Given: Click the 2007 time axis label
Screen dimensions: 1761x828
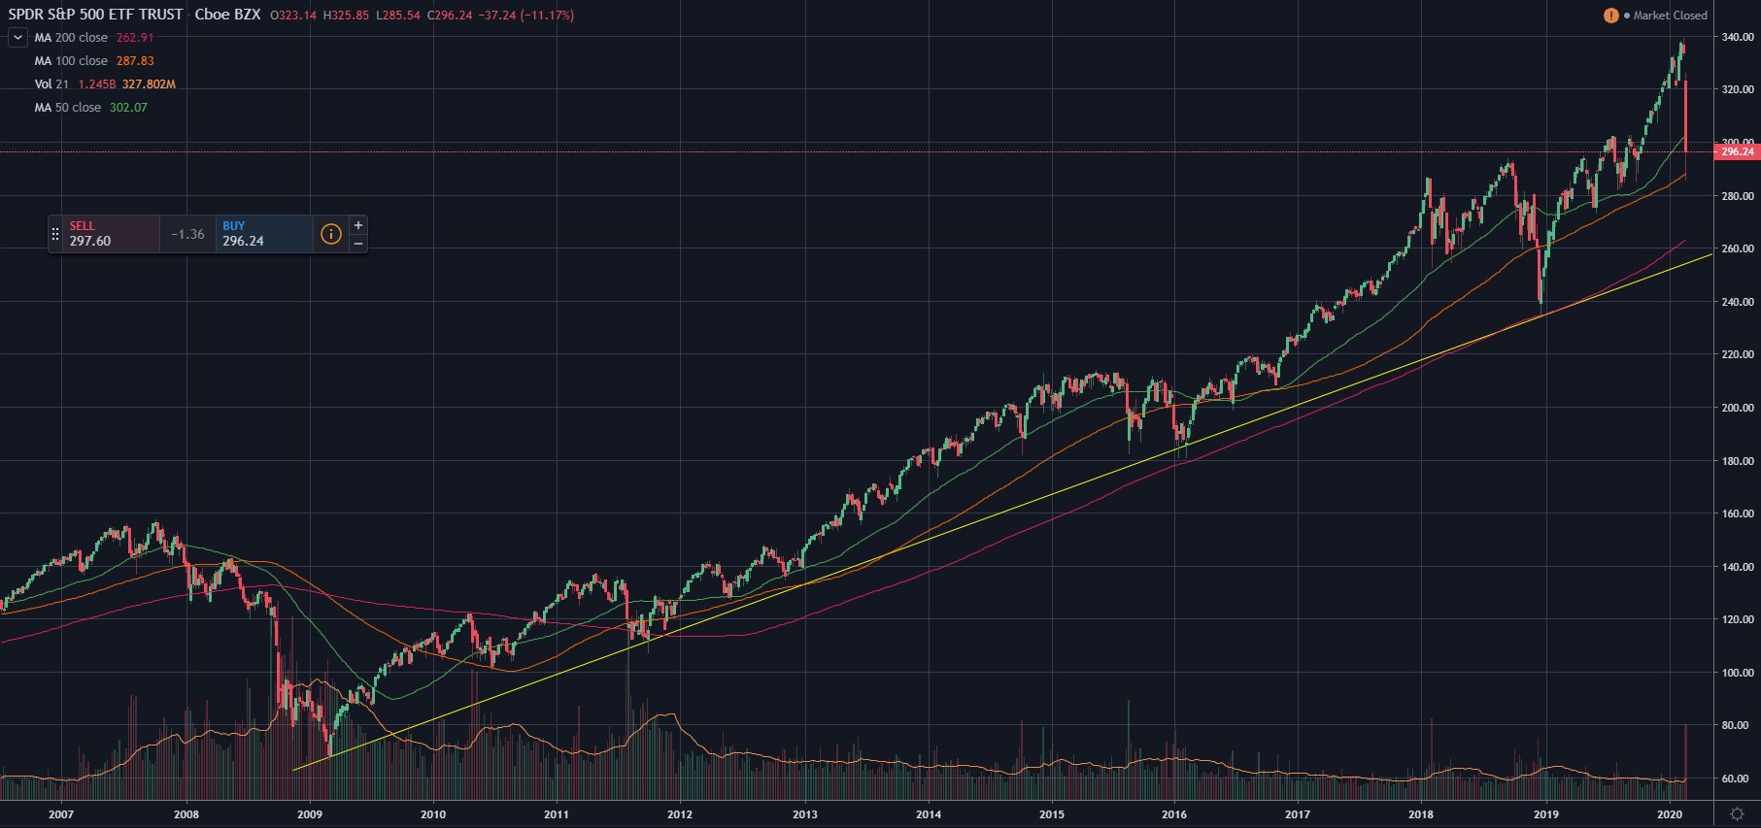Looking at the screenshot, I should (x=61, y=814).
